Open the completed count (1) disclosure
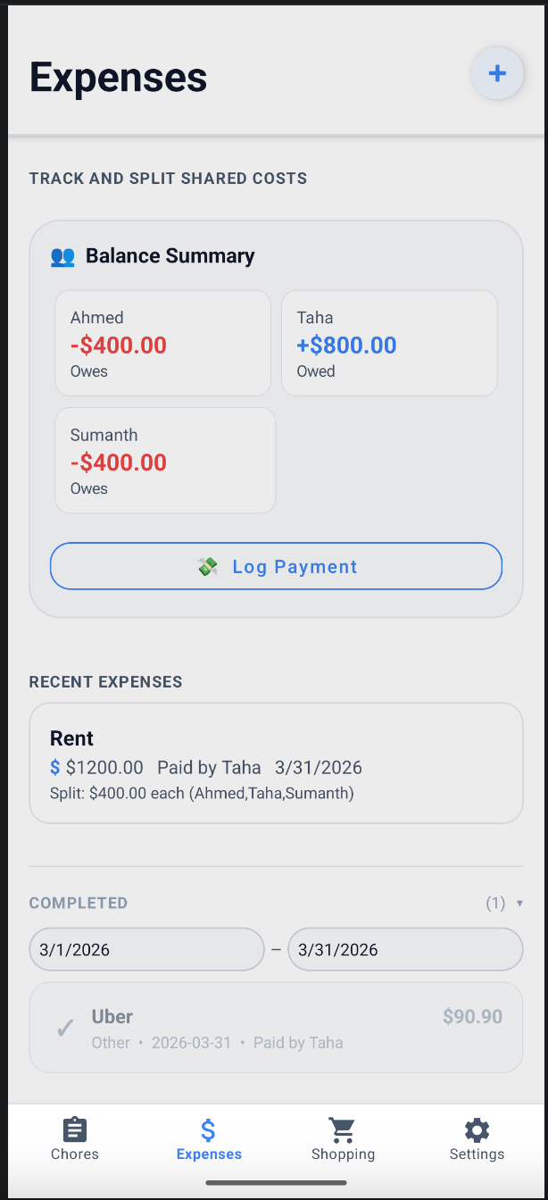Screen dimensions: 548x1200 click(495, 904)
